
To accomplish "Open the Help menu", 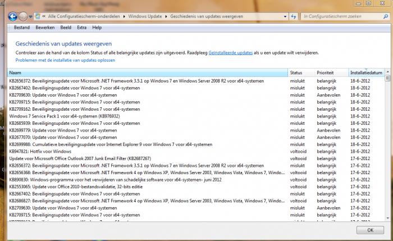I will (97, 28).
